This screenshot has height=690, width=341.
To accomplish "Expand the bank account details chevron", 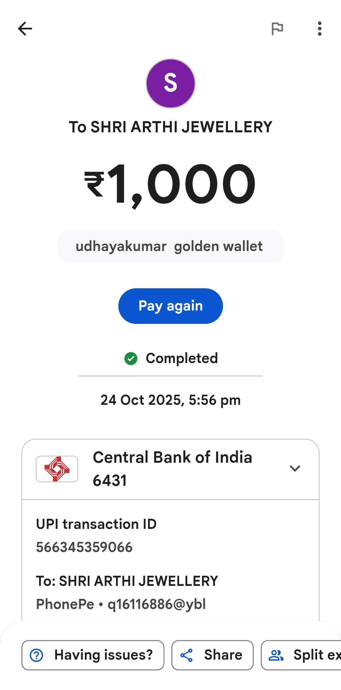I will 295,468.
